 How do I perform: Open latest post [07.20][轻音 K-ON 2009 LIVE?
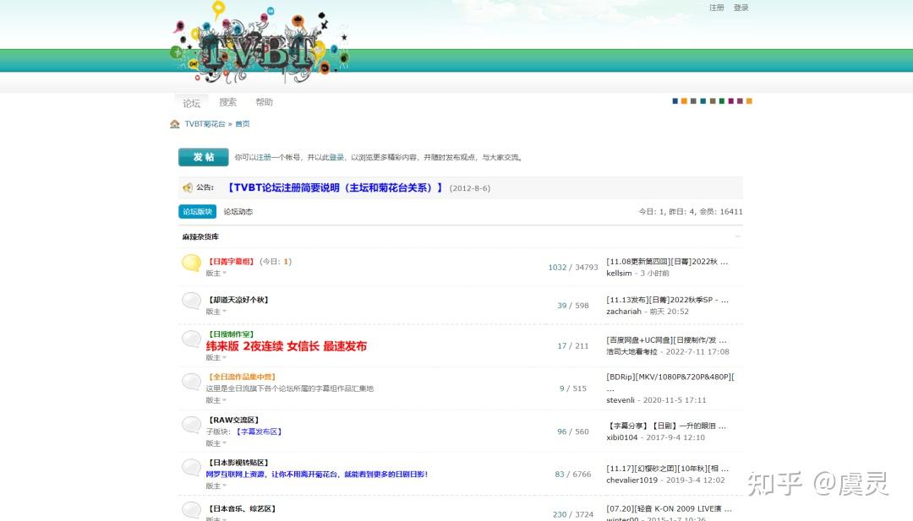[669, 509]
